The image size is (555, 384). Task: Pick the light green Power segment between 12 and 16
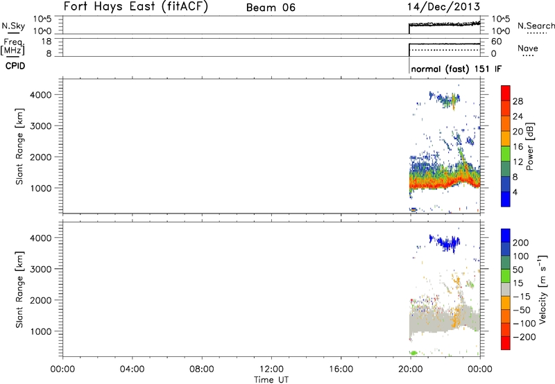point(506,154)
